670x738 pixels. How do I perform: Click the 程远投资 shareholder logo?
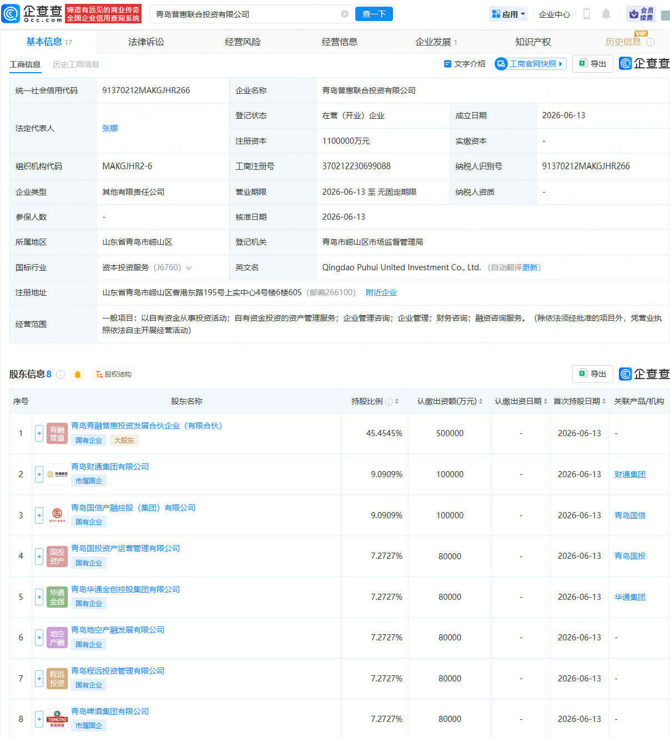[57, 679]
